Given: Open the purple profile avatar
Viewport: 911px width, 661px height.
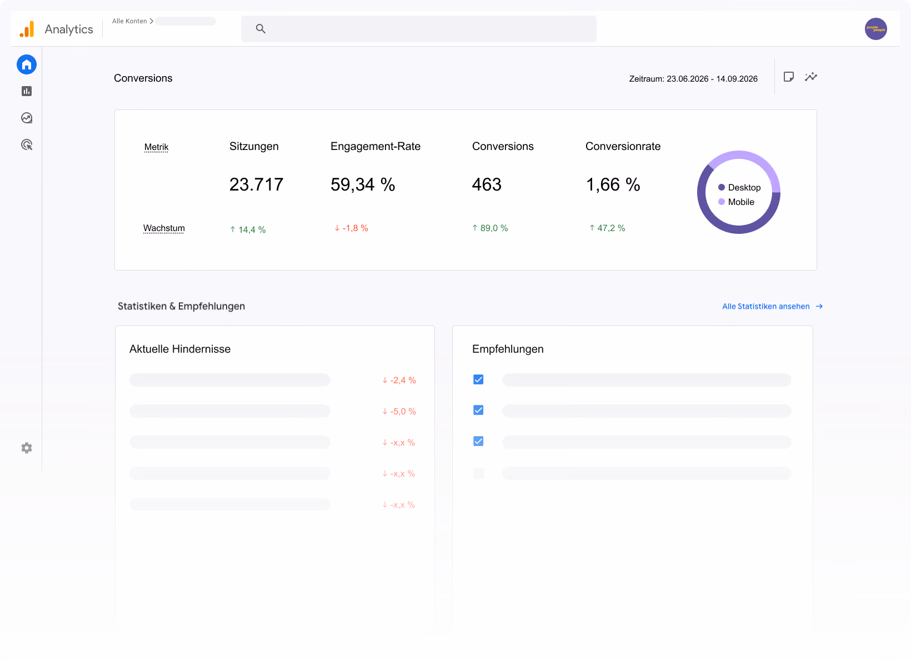Looking at the screenshot, I should coord(876,29).
